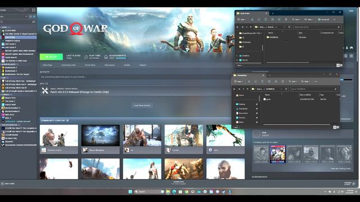The image size is (360, 202).
Task: Open the Support tab
Action: point(142,65)
